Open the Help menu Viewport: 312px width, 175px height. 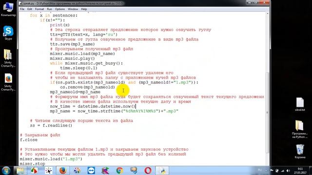84,9
